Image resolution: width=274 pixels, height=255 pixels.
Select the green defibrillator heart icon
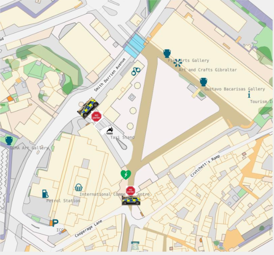(x=126, y=174)
